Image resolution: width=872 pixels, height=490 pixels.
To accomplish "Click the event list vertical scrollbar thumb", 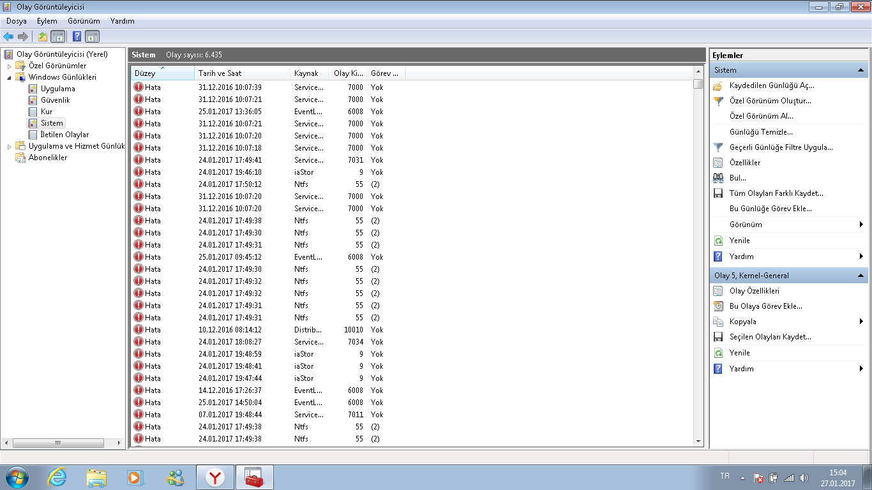I will click(x=698, y=83).
